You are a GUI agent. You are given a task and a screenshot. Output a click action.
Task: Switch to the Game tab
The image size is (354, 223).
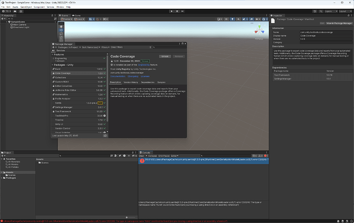76,15
